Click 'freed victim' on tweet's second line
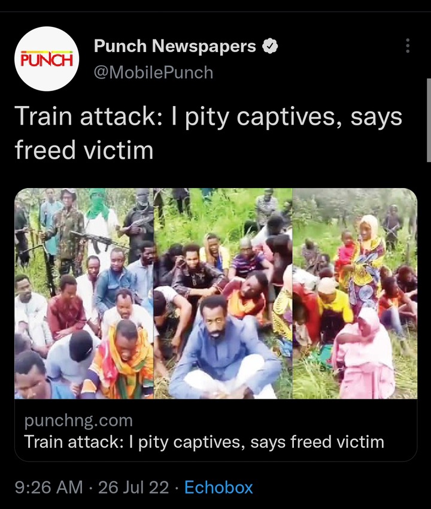Screen dimensions: 431x509 [x=84, y=150]
